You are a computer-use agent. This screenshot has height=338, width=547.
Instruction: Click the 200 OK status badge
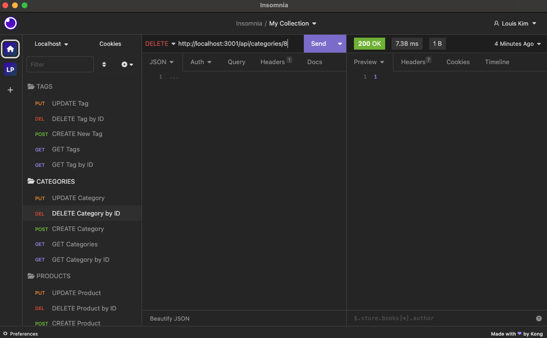tap(369, 43)
